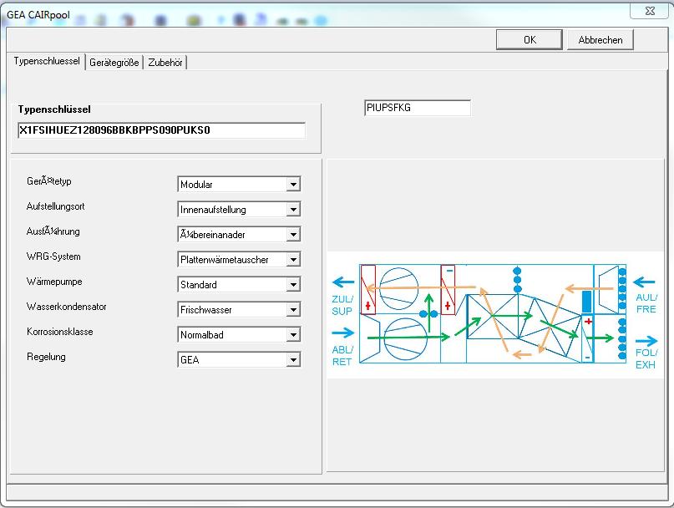
Task: Open the Wärmepumpe dropdown arrow
Action: [293, 284]
